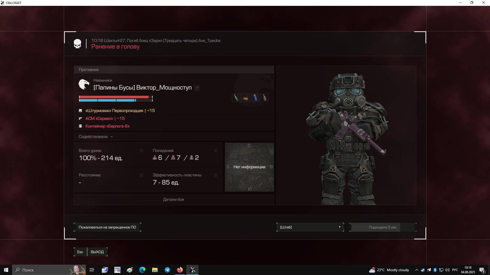Show hidden tray icons chevron
This screenshot has height=275, width=490.
(416, 270)
